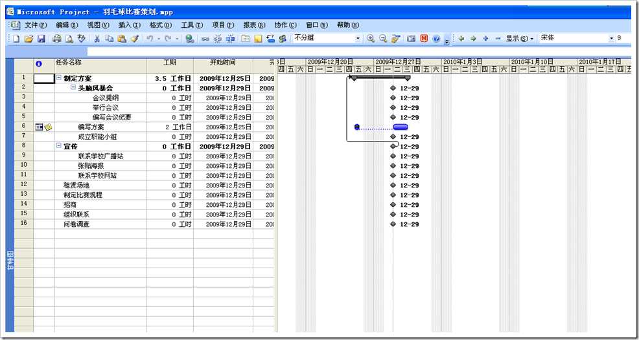Indent task with green right arrow
Viewport: 639px width, 340px height.
coord(473,39)
